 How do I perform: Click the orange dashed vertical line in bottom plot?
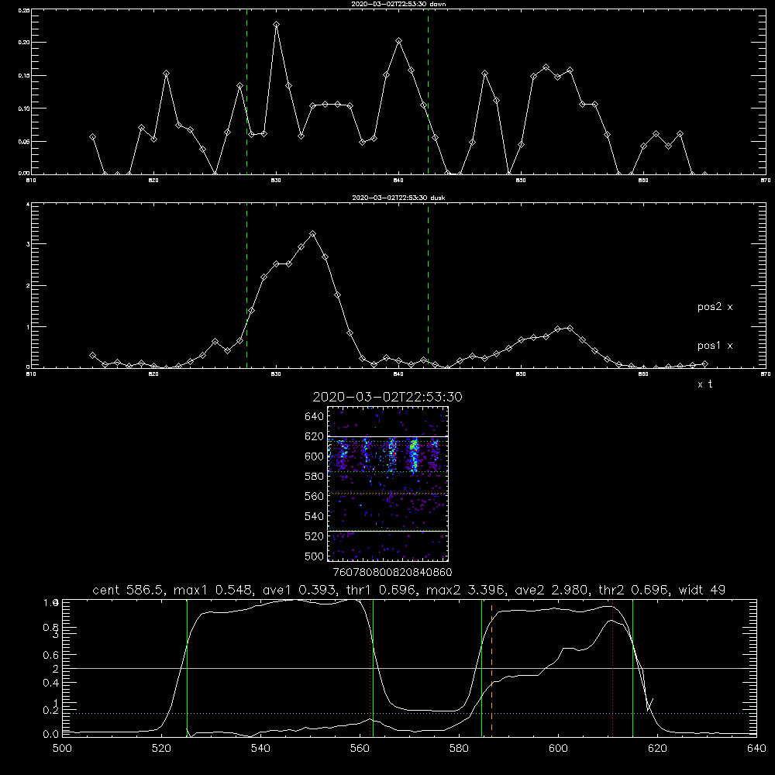pos(491,667)
